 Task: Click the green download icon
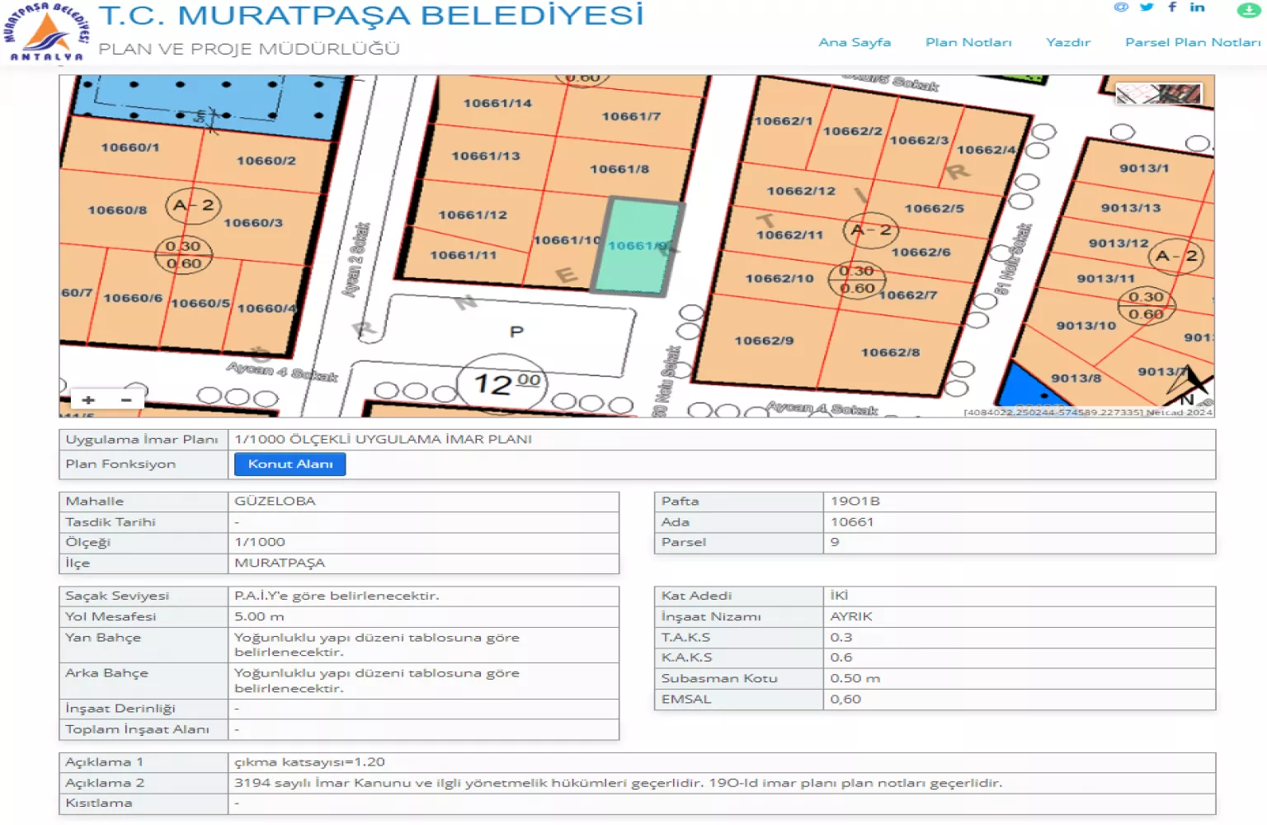1248,10
